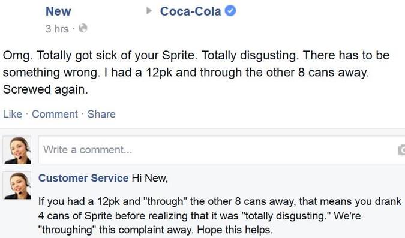Viewport: 405px width, 238px height.
Task: Focus the Write a comment field
Action: (x=221, y=150)
